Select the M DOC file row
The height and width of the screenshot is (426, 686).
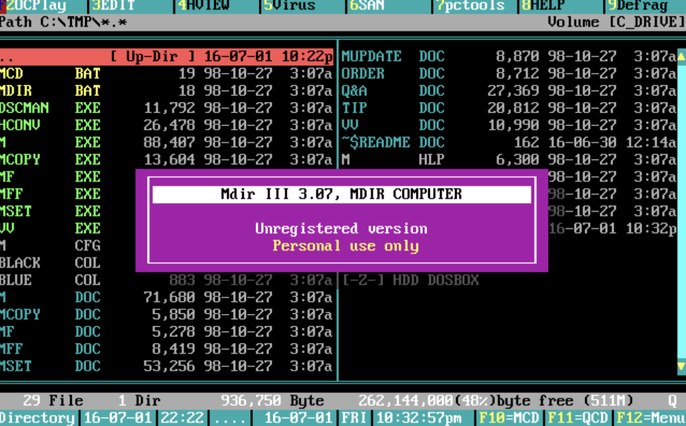click(167, 298)
